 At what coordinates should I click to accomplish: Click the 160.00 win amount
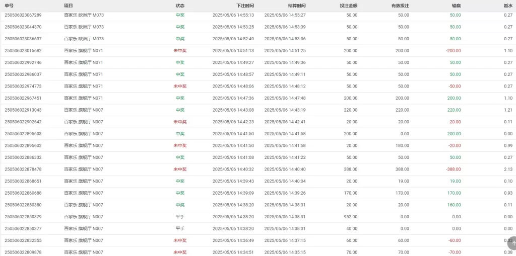454,205
